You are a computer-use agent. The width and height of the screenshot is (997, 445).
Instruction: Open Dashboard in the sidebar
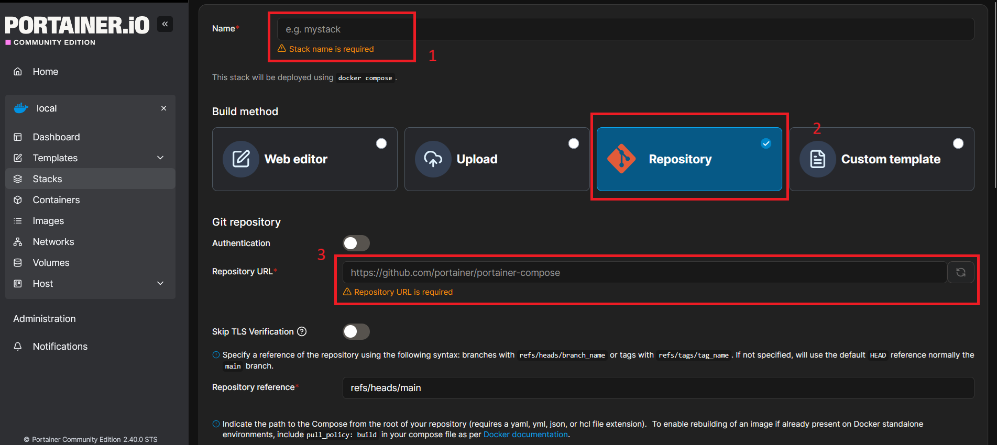[90, 137]
